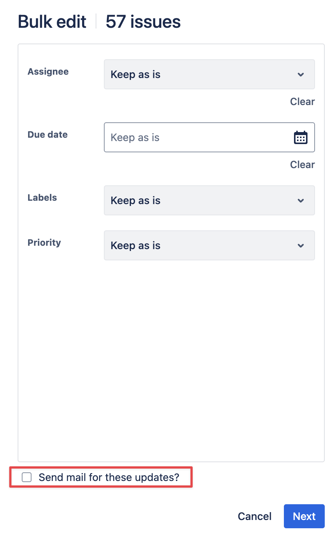Click the Priority dropdown chevron arrow
333x535 pixels.
point(300,246)
